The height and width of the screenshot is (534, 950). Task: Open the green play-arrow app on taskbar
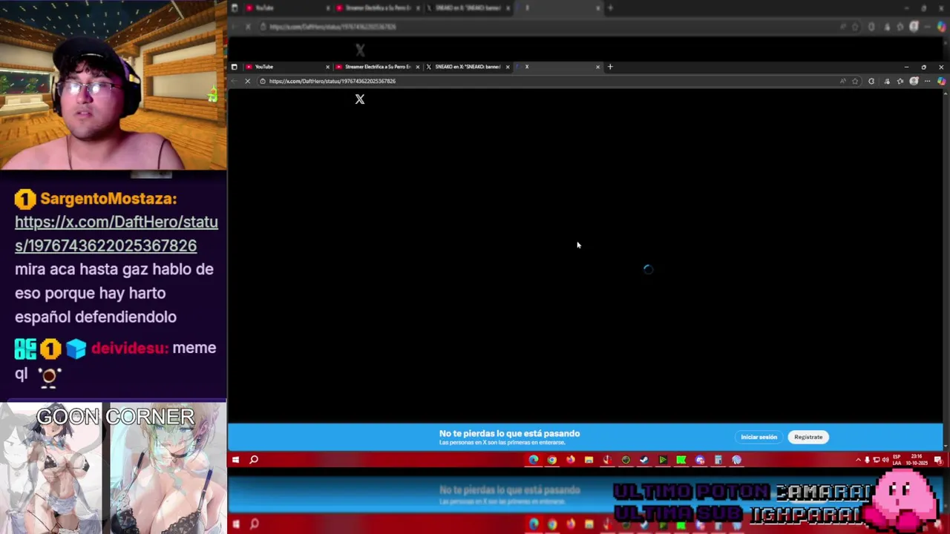663,460
